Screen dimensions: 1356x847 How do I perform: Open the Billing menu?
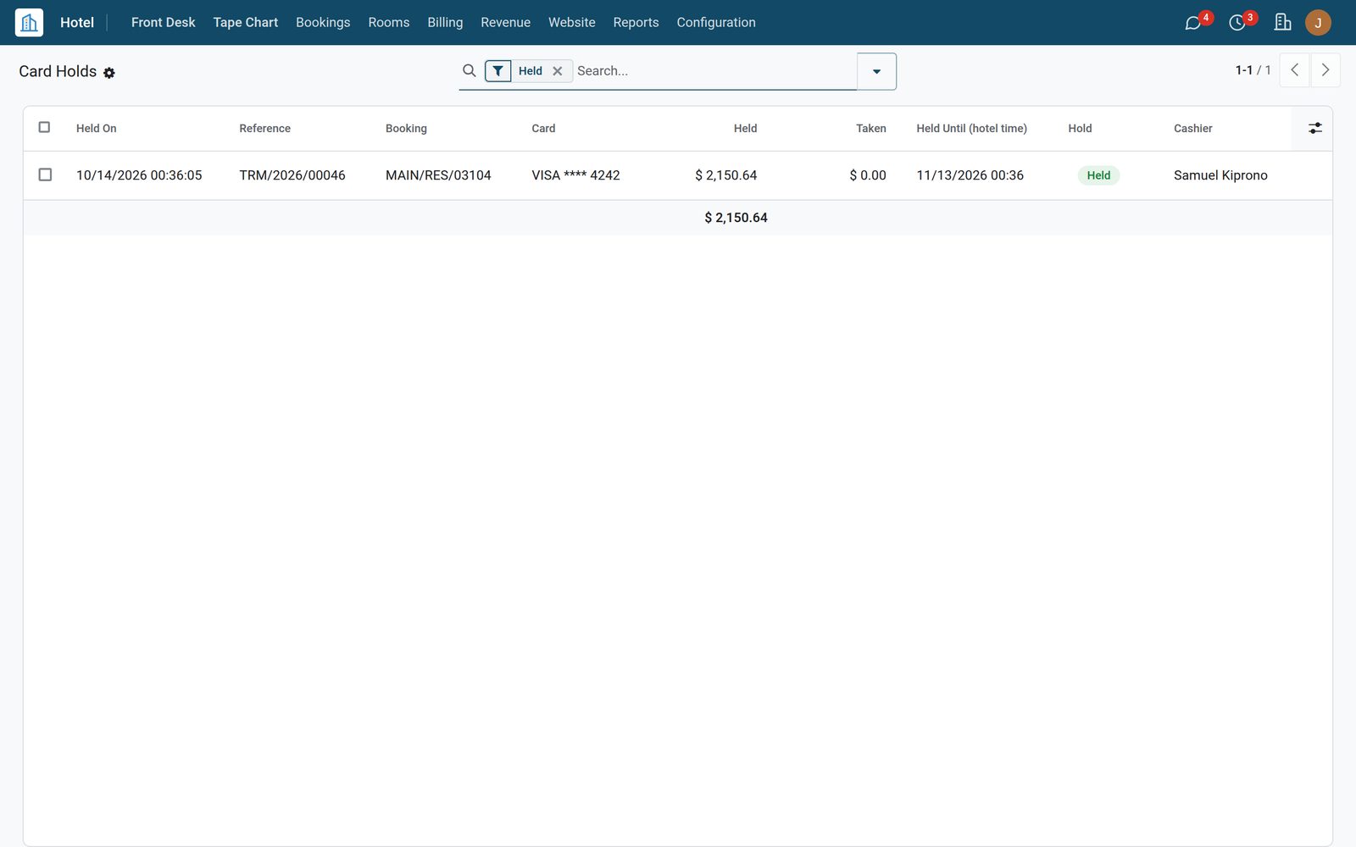point(445,22)
